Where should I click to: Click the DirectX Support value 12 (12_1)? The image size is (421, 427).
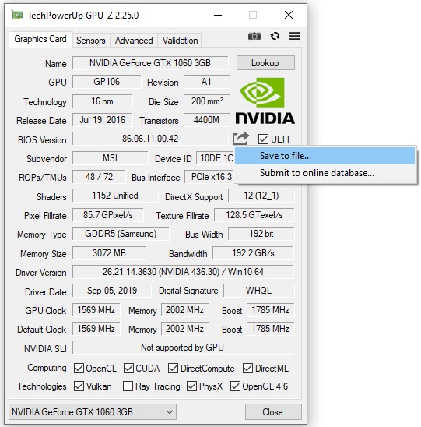click(261, 196)
